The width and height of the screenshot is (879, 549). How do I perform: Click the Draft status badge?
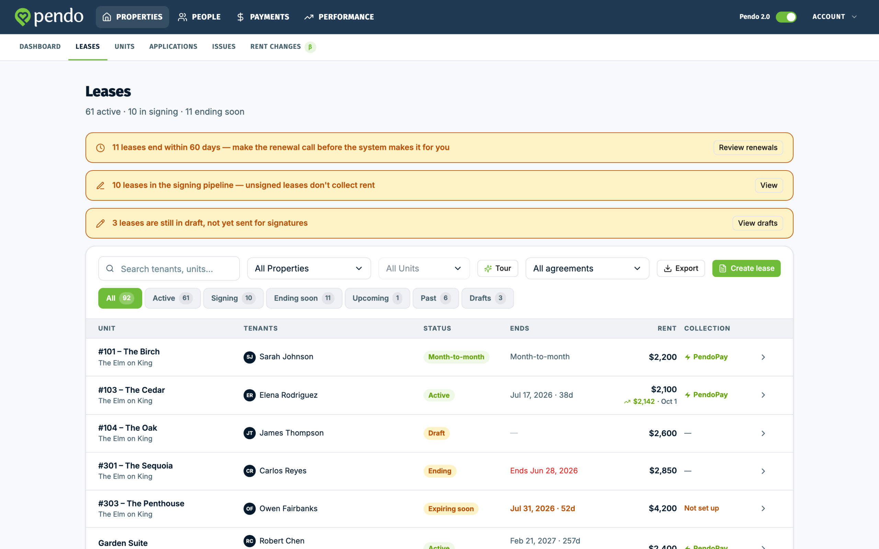(436, 433)
